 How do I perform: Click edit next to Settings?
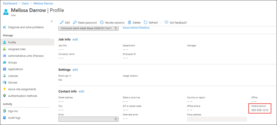75,70
